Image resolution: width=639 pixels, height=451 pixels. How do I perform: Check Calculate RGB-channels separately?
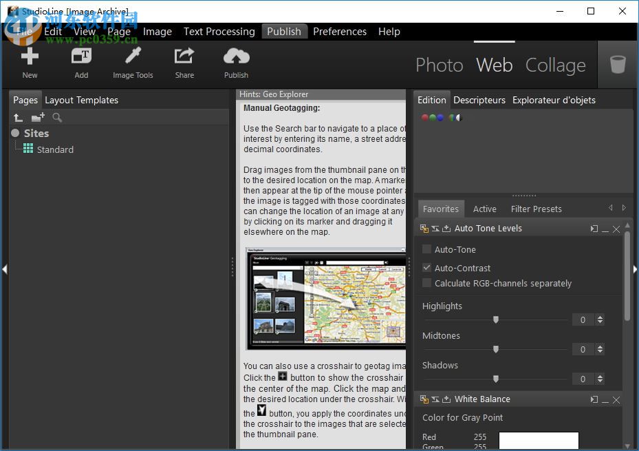point(426,283)
